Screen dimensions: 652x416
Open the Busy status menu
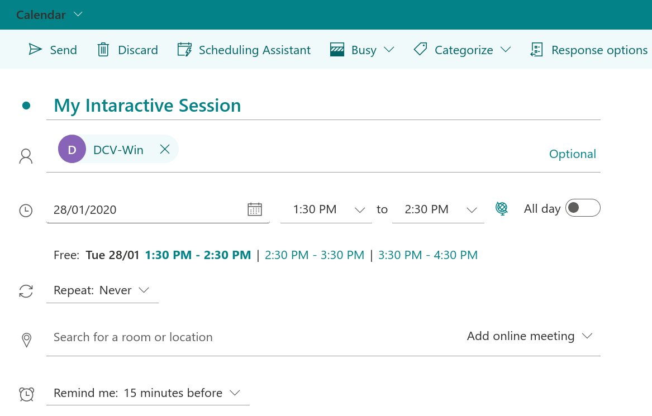point(363,50)
